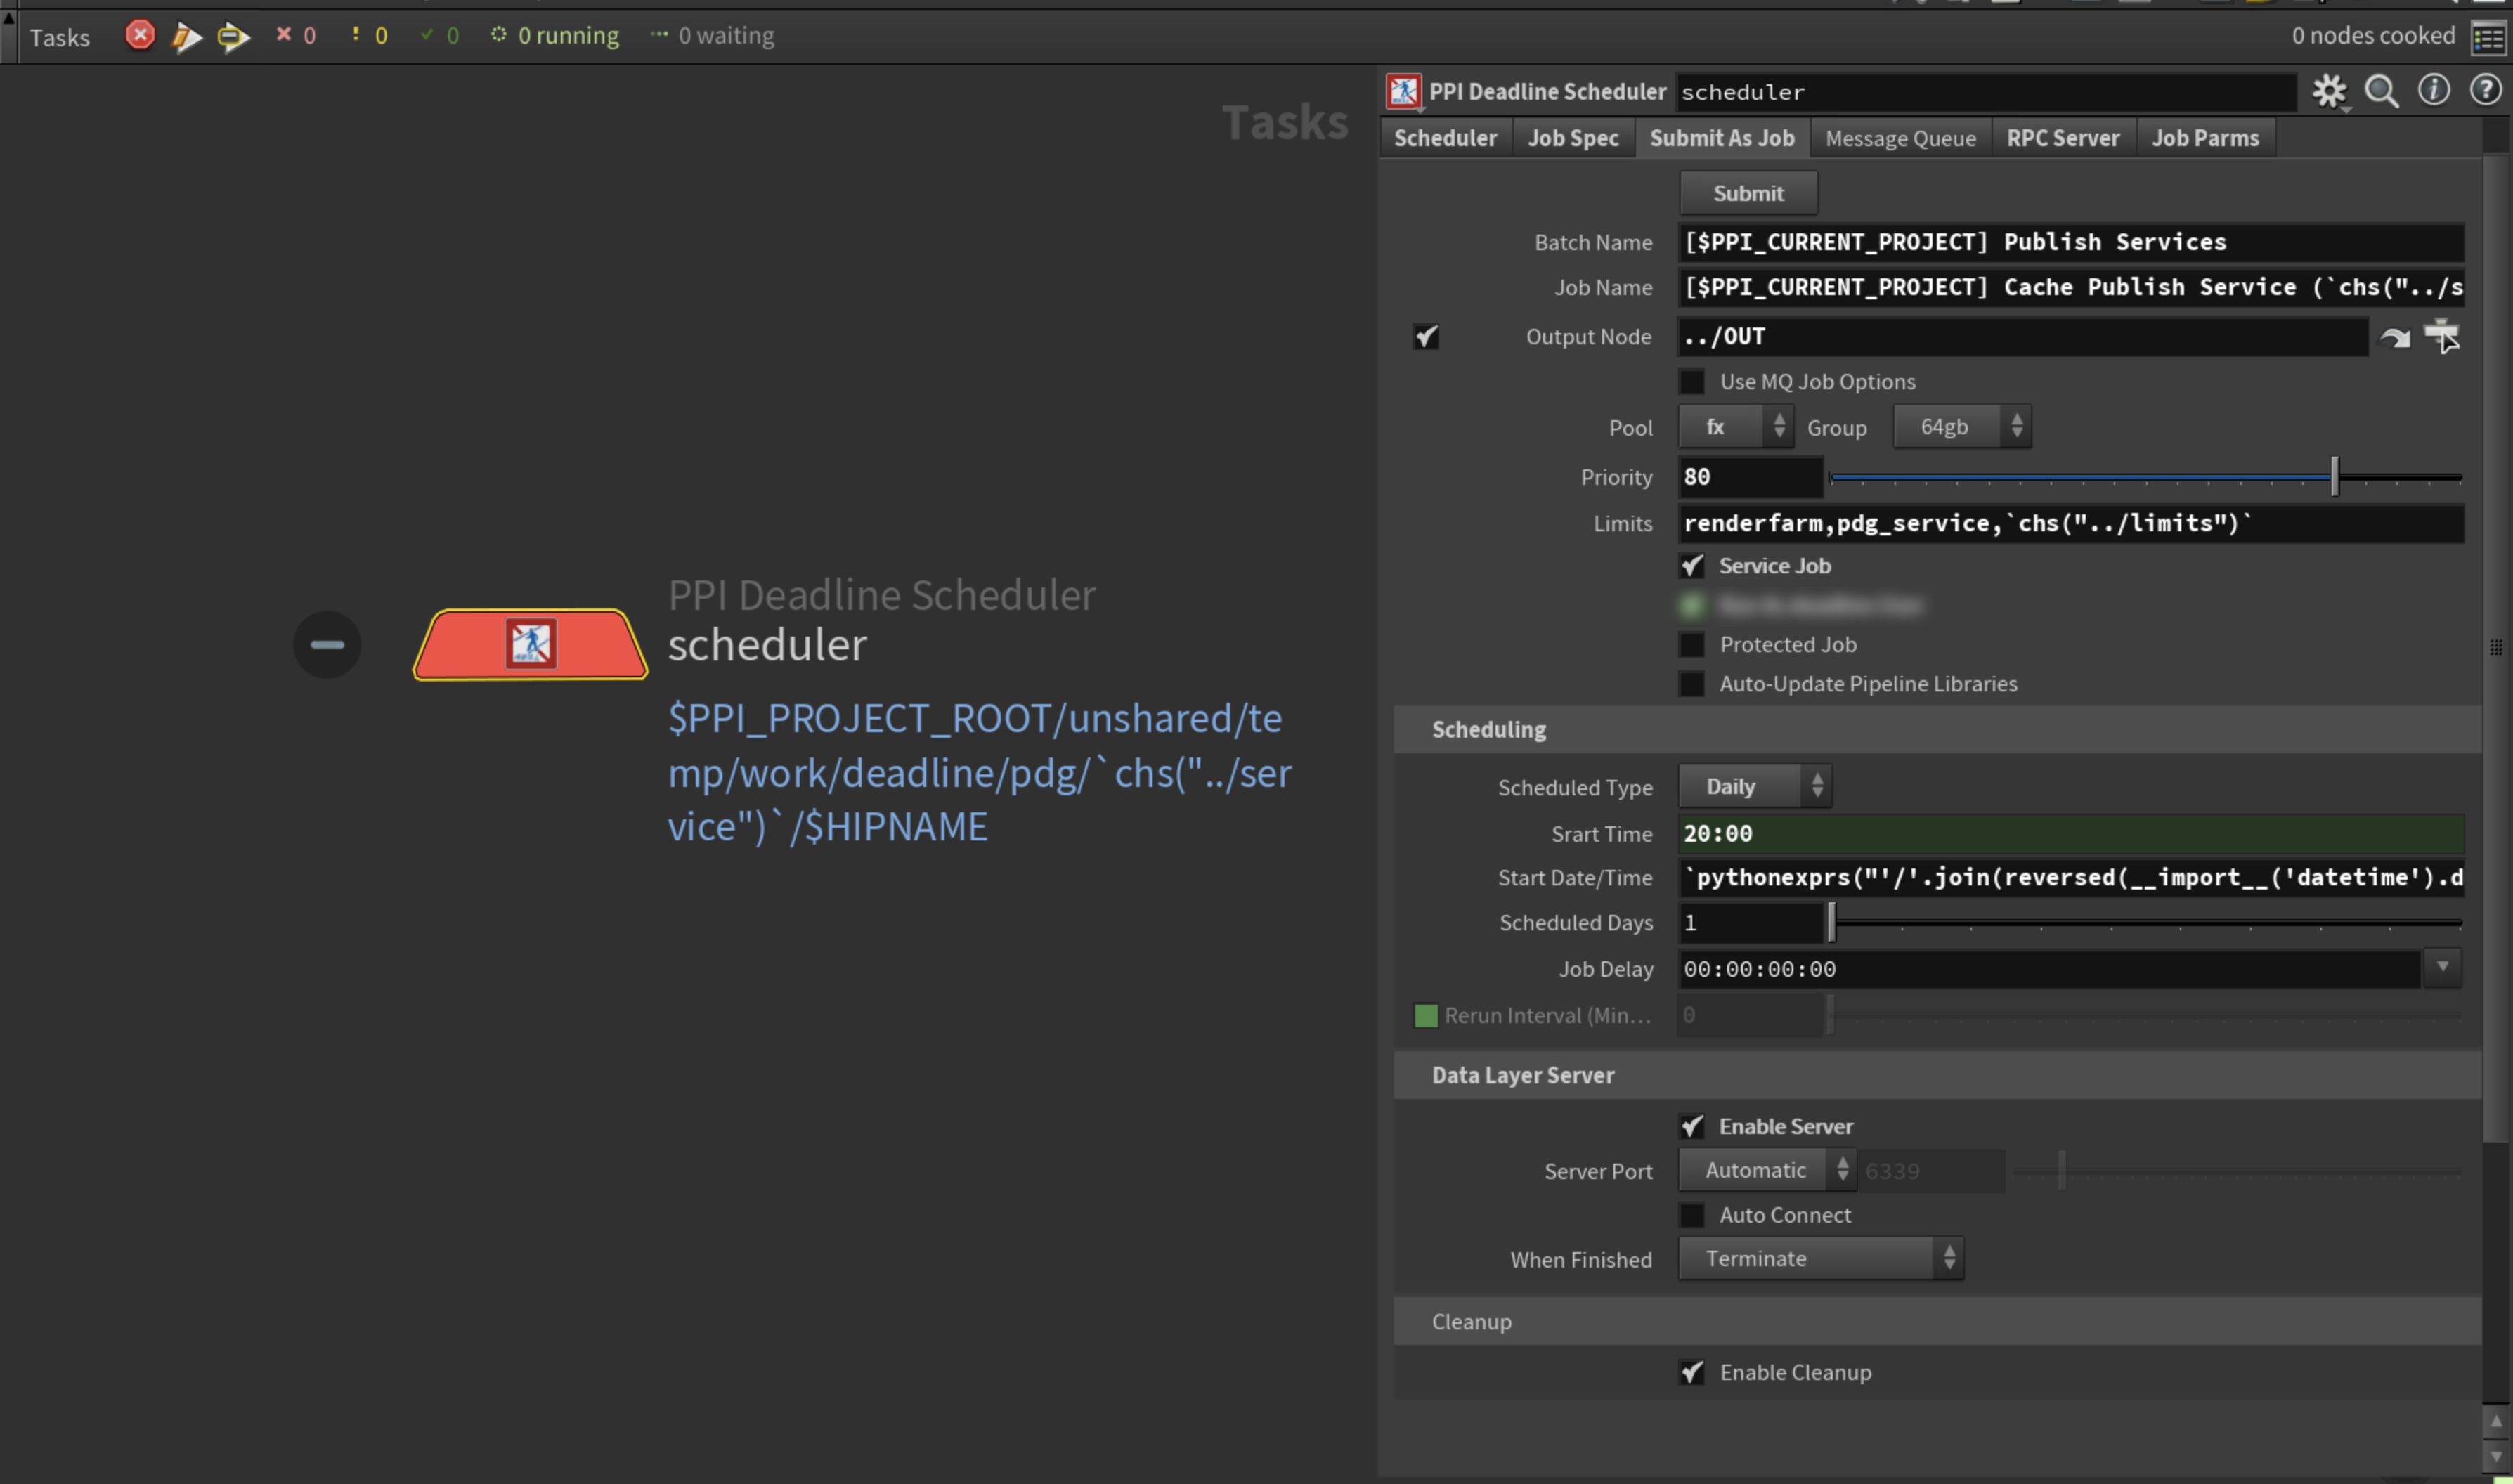The width and height of the screenshot is (2513, 1484).
Task: Open the Job Parms tab
Action: 2205,138
